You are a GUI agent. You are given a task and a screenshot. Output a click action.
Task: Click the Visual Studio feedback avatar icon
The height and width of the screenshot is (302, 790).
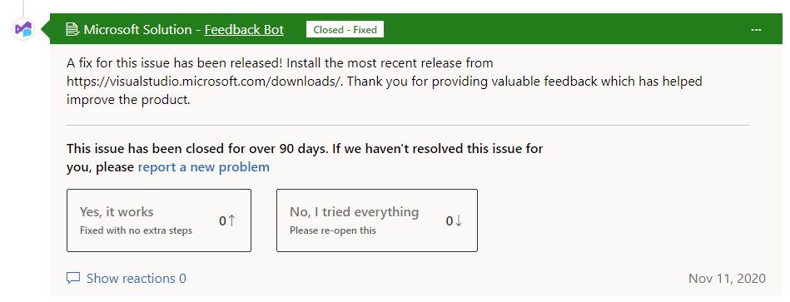coord(23,29)
